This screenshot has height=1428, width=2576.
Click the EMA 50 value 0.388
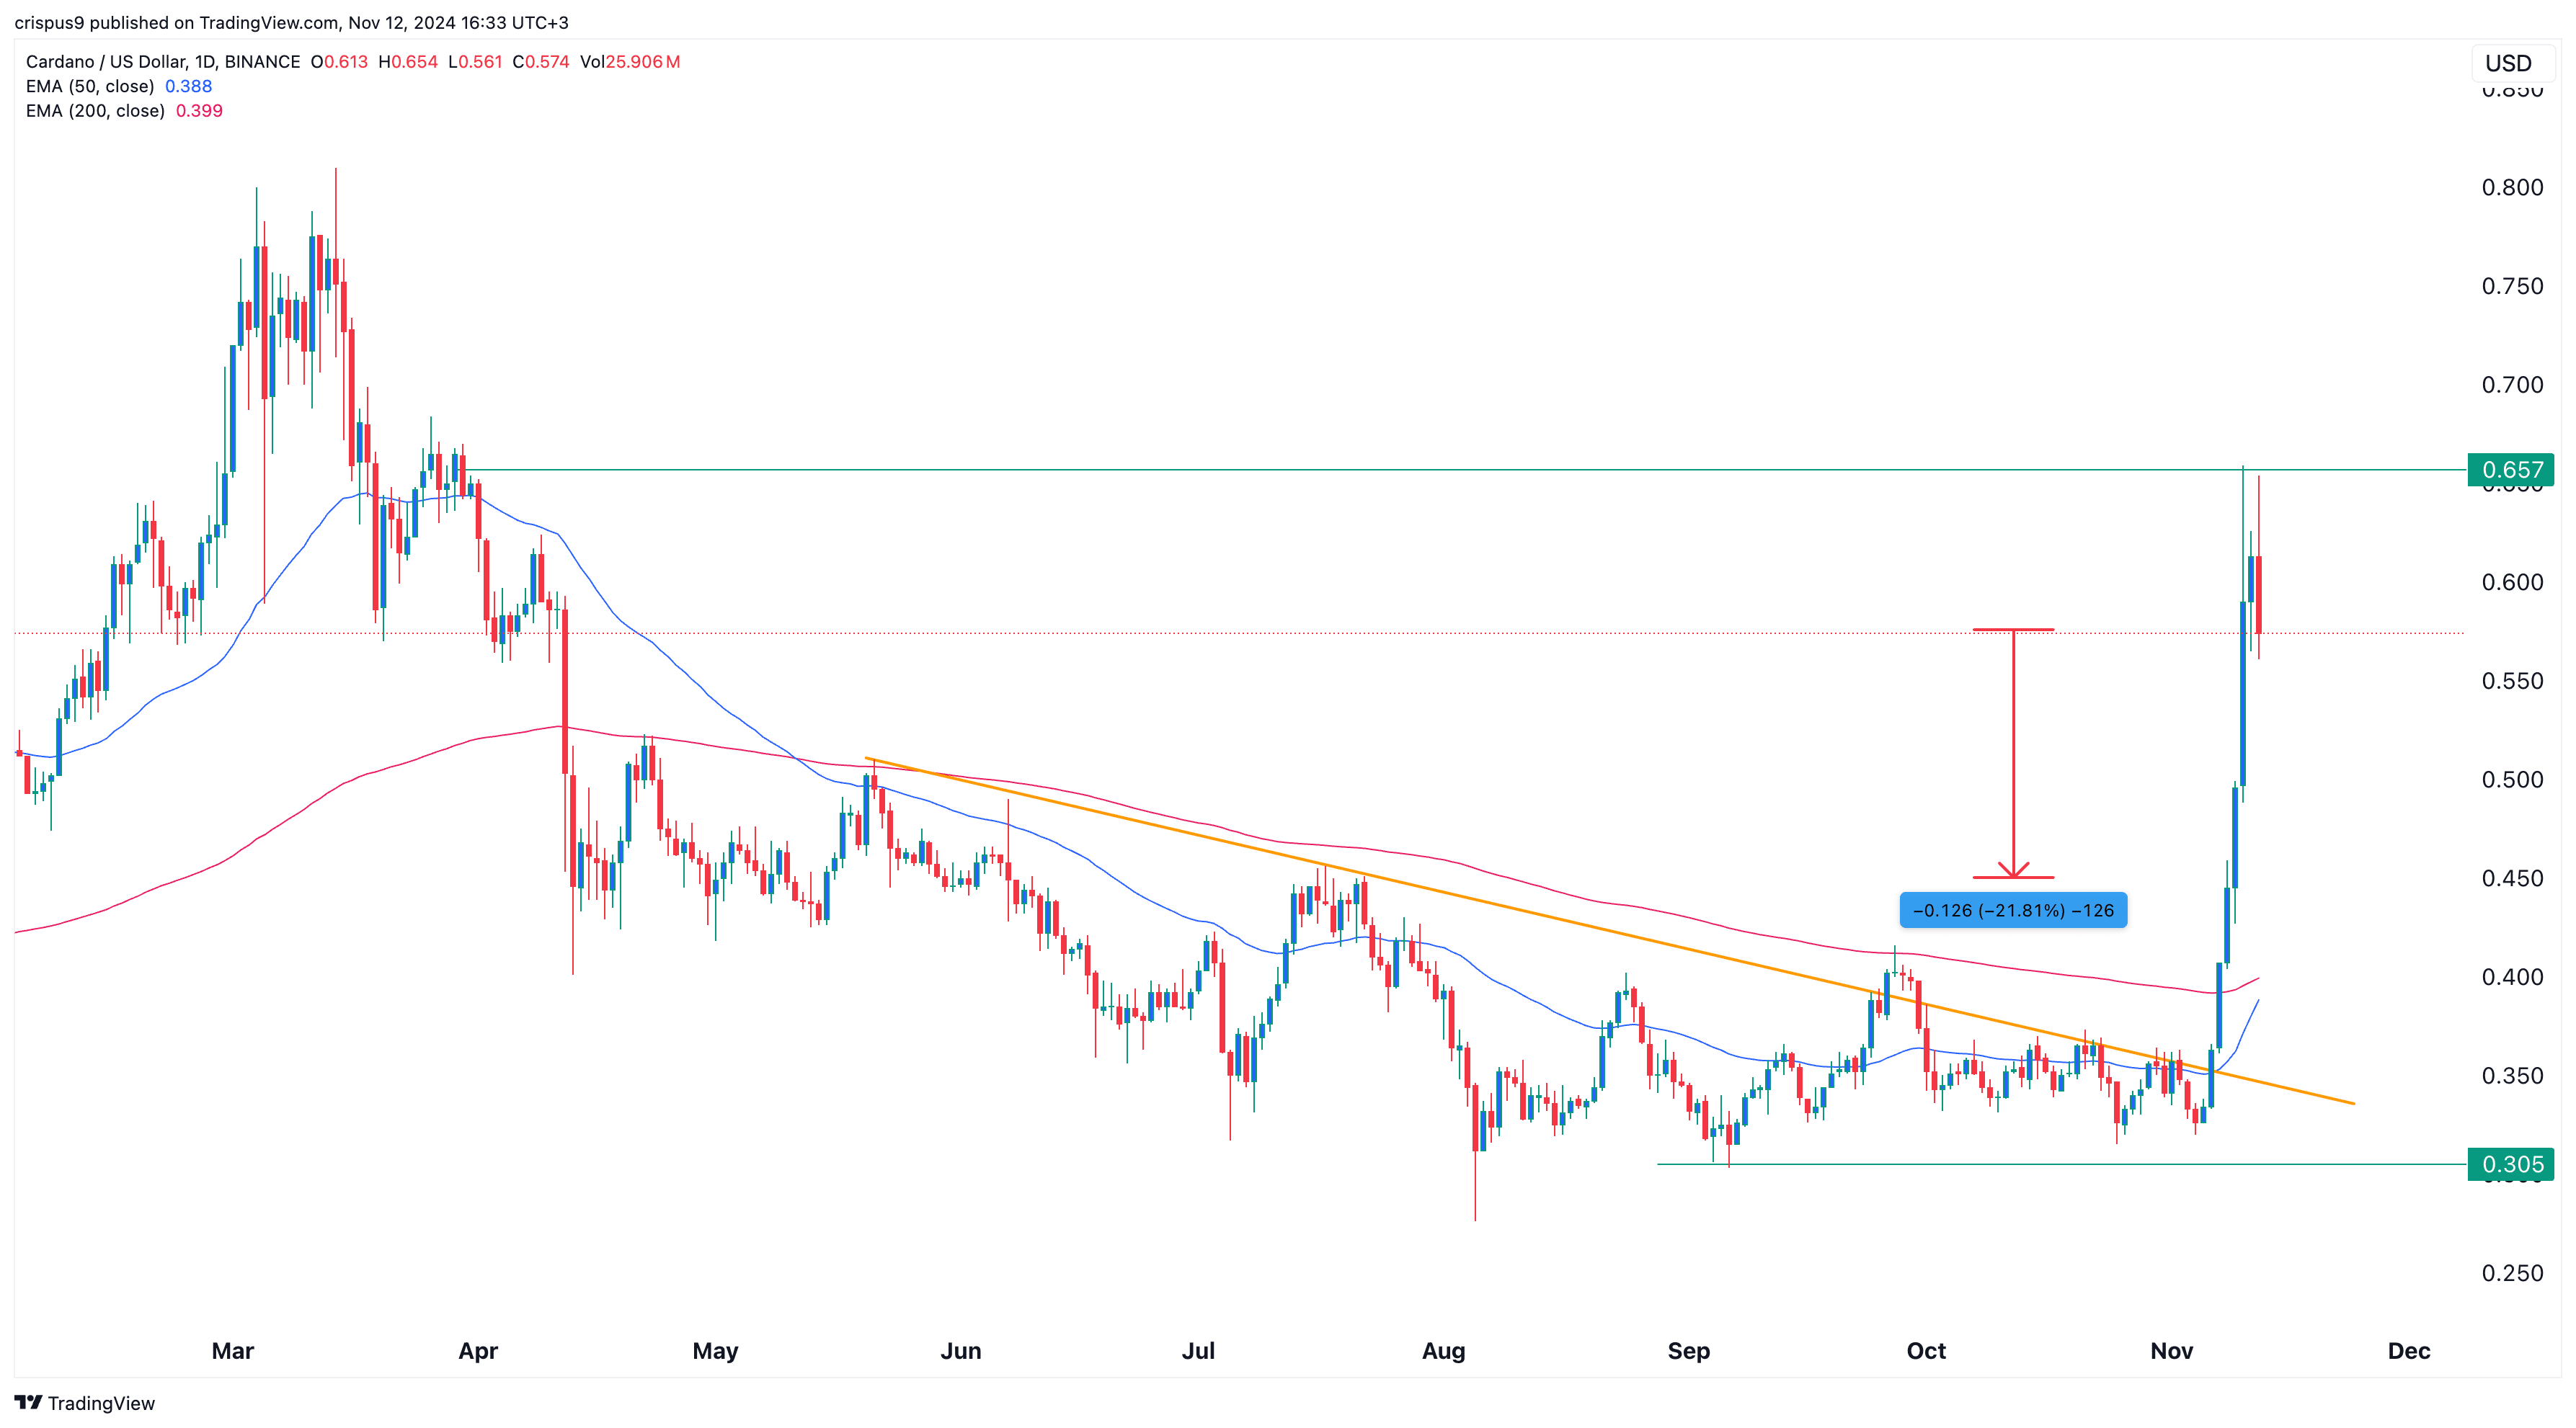188,86
